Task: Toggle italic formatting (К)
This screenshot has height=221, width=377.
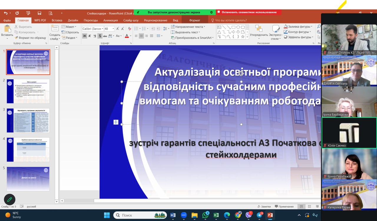Action: 90,36
